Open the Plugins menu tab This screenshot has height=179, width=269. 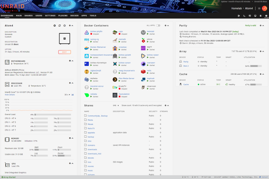tap(63, 15)
